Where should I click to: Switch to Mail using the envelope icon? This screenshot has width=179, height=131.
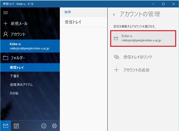[5, 126]
